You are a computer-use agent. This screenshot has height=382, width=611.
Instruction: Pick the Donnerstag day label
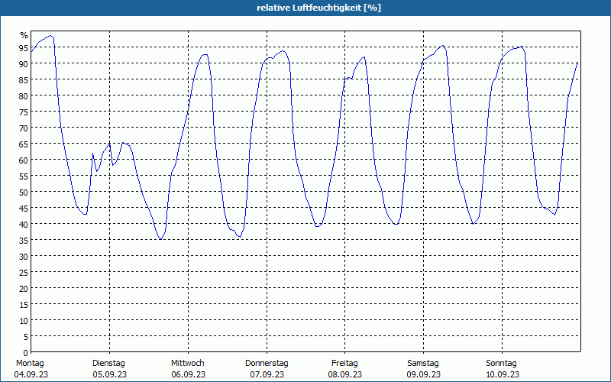pyautogui.click(x=267, y=363)
